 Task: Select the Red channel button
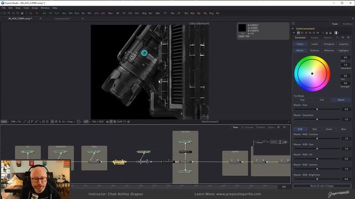coord(315,129)
